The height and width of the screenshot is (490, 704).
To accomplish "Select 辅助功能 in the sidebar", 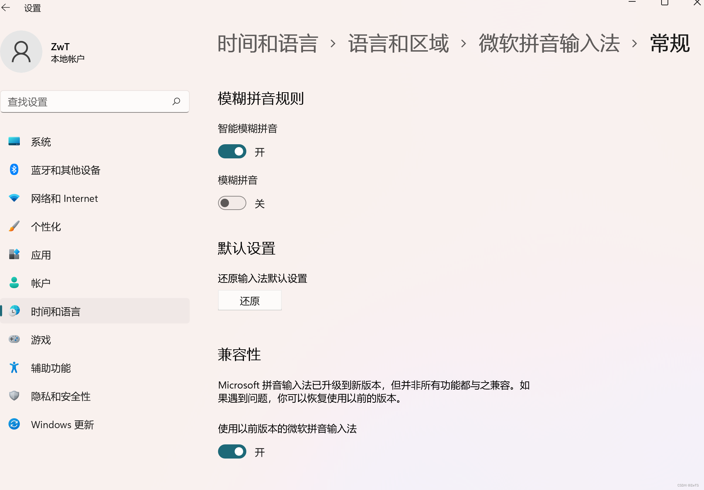I will pyautogui.click(x=51, y=368).
